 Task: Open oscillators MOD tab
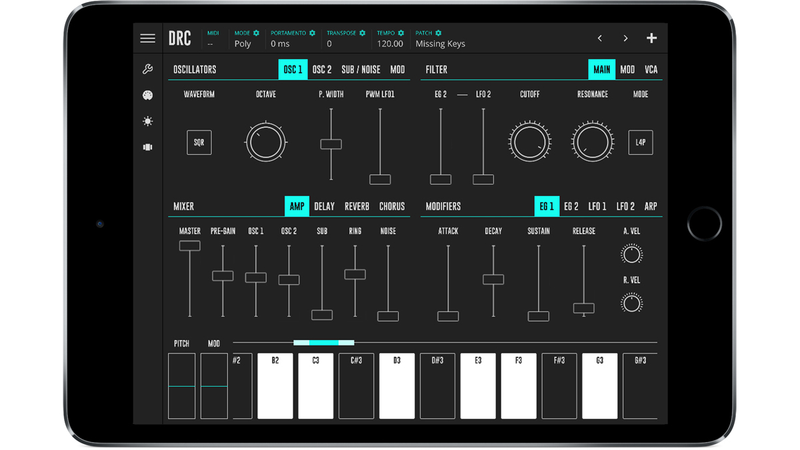[397, 69]
